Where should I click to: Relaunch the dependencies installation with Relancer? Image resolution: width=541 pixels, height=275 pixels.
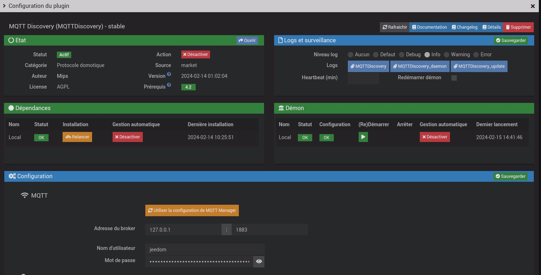coord(77,137)
